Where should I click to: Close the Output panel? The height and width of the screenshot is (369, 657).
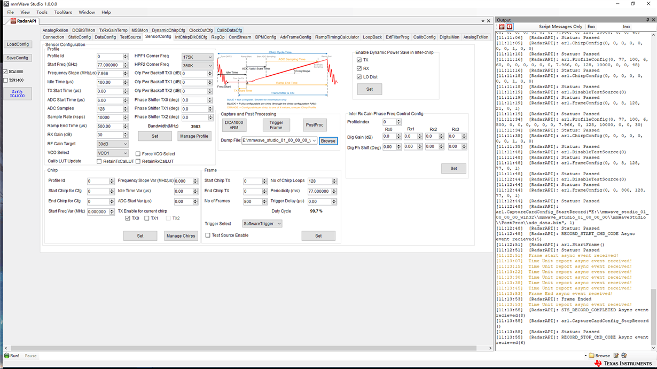coord(653,20)
